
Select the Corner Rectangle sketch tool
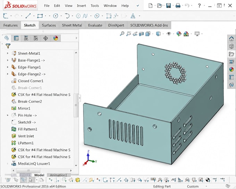(x=40, y=16)
